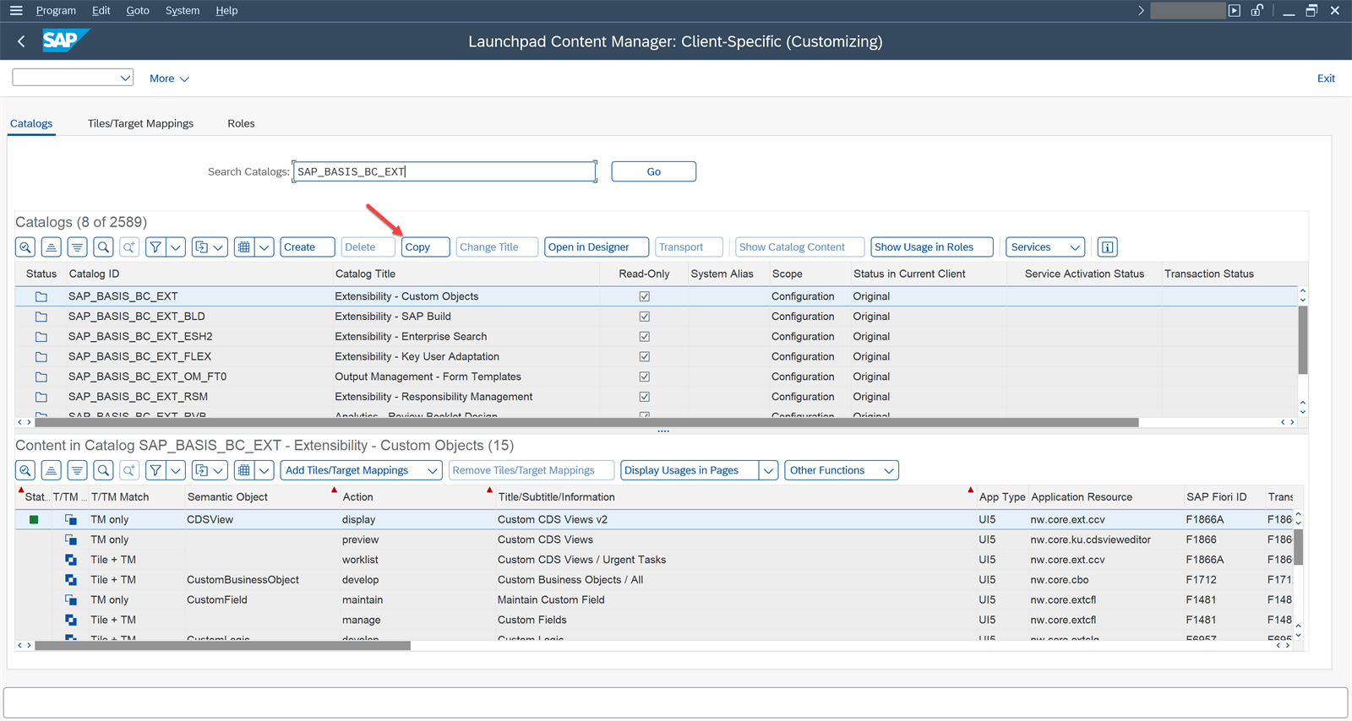Open the command field dropdown
Viewport: 1352px width, 721px height.
coord(125,78)
